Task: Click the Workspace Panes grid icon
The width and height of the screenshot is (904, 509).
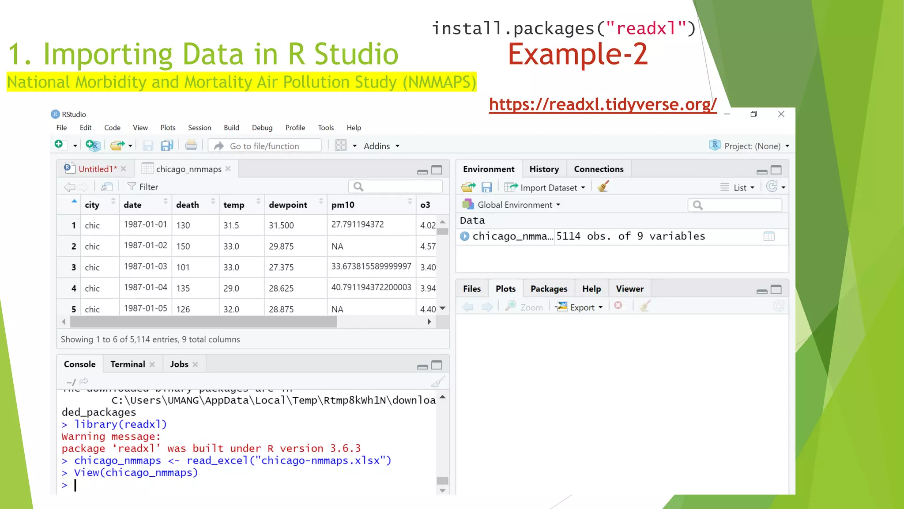Action: pos(341,145)
